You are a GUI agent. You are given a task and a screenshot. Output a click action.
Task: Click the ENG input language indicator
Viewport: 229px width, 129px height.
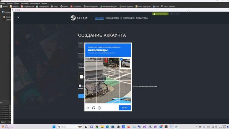[x=209, y=127]
